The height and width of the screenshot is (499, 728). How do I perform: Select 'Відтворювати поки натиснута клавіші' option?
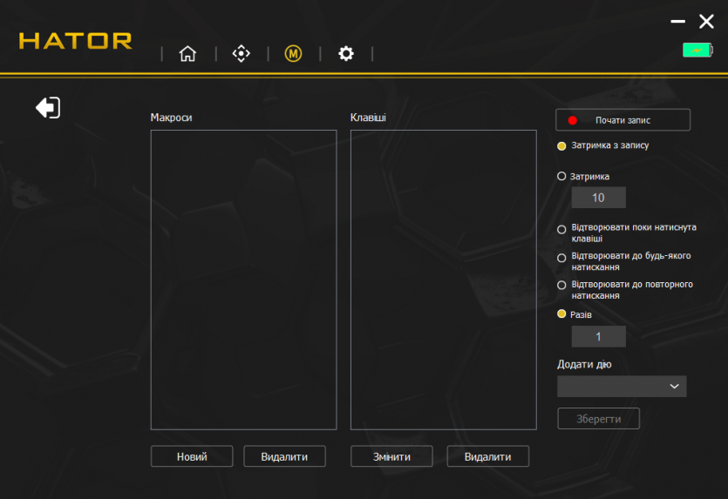(x=562, y=230)
